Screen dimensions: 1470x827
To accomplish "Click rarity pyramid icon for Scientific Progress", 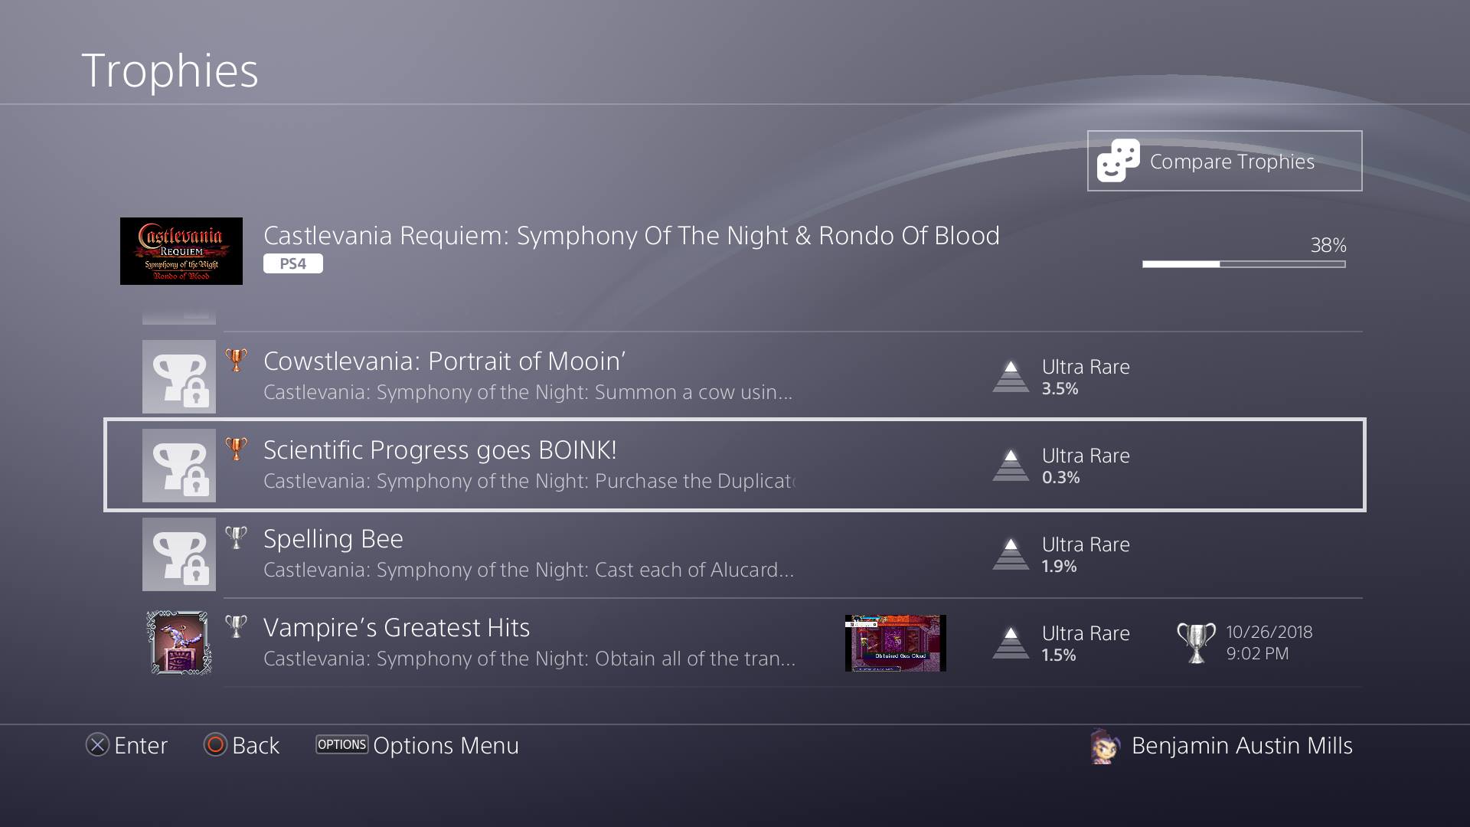I will pyautogui.click(x=1011, y=465).
